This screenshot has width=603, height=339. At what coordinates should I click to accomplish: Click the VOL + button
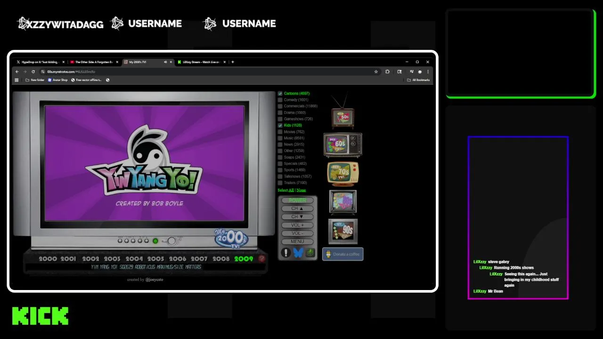pyautogui.click(x=297, y=225)
